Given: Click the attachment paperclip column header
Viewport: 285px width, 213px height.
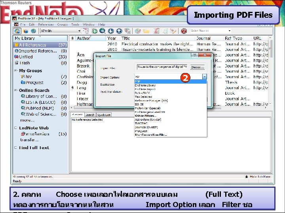Looking at the screenshot, I should click(x=72, y=38).
